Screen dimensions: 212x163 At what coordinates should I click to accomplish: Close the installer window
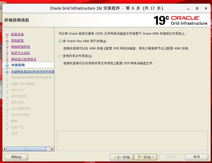coord(206,8)
